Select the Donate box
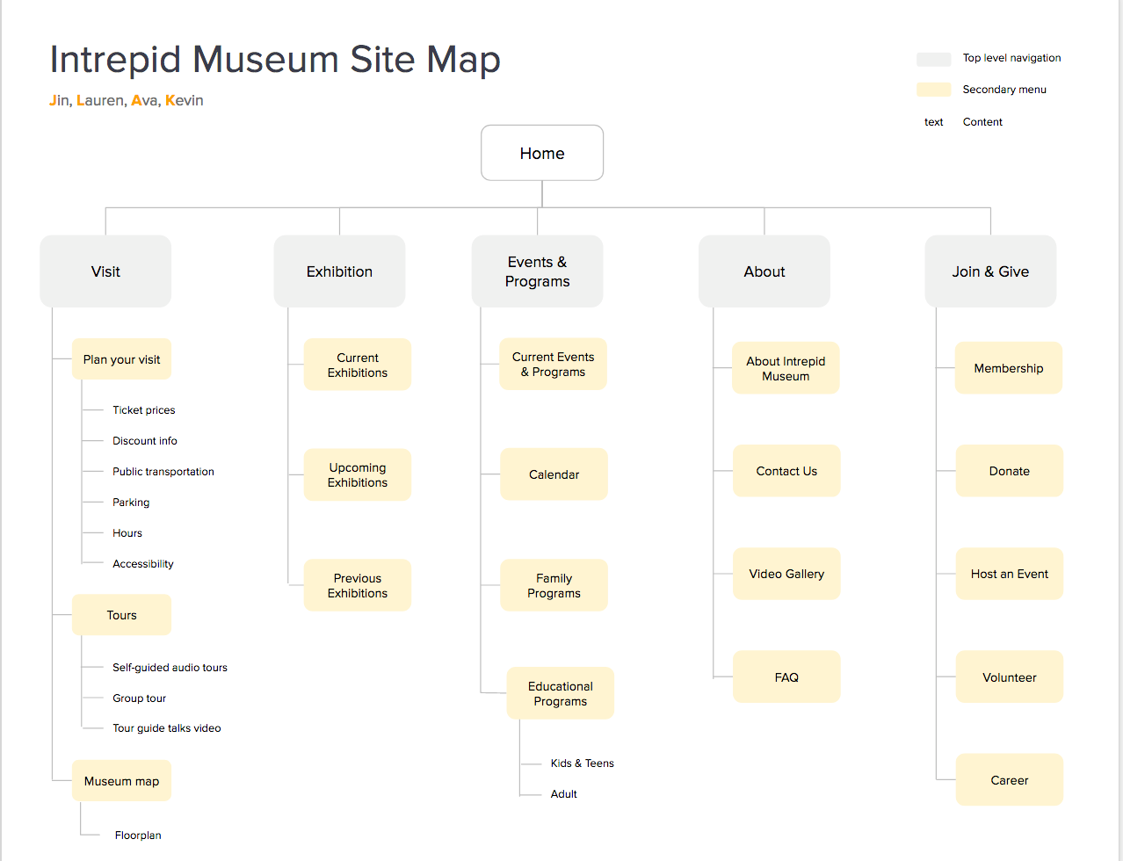The height and width of the screenshot is (861, 1123). pos(1010,471)
